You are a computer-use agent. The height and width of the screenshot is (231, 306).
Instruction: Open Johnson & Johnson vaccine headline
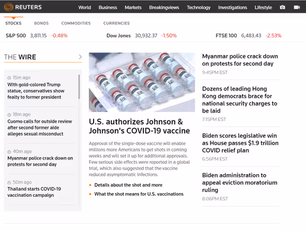[140, 126]
